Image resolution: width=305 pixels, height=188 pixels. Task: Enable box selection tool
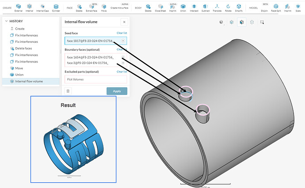coord(262,22)
